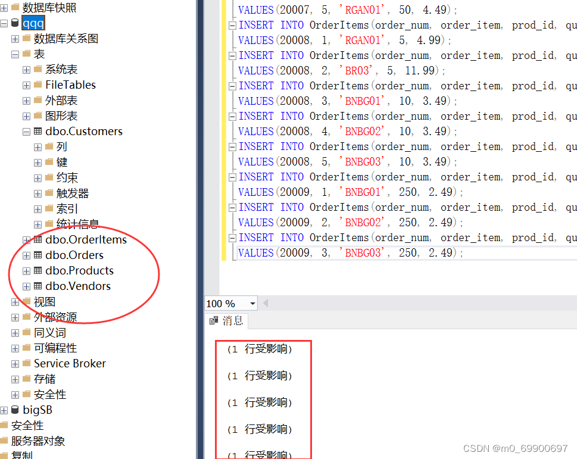Expand the 数据库快照 tree node
The height and width of the screenshot is (459, 577).
tap(4, 7)
